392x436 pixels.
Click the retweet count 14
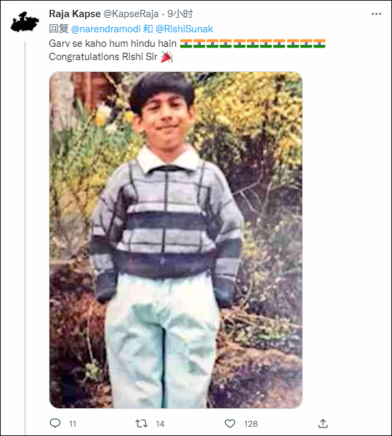point(160,423)
